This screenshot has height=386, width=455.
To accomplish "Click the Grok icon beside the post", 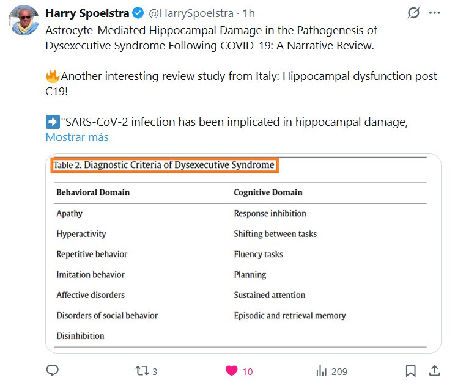I will pos(415,13).
